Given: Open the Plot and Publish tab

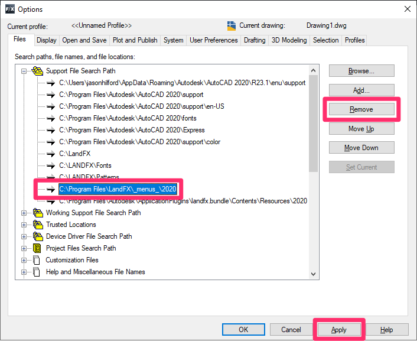Looking at the screenshot, I should coord(135,40).
